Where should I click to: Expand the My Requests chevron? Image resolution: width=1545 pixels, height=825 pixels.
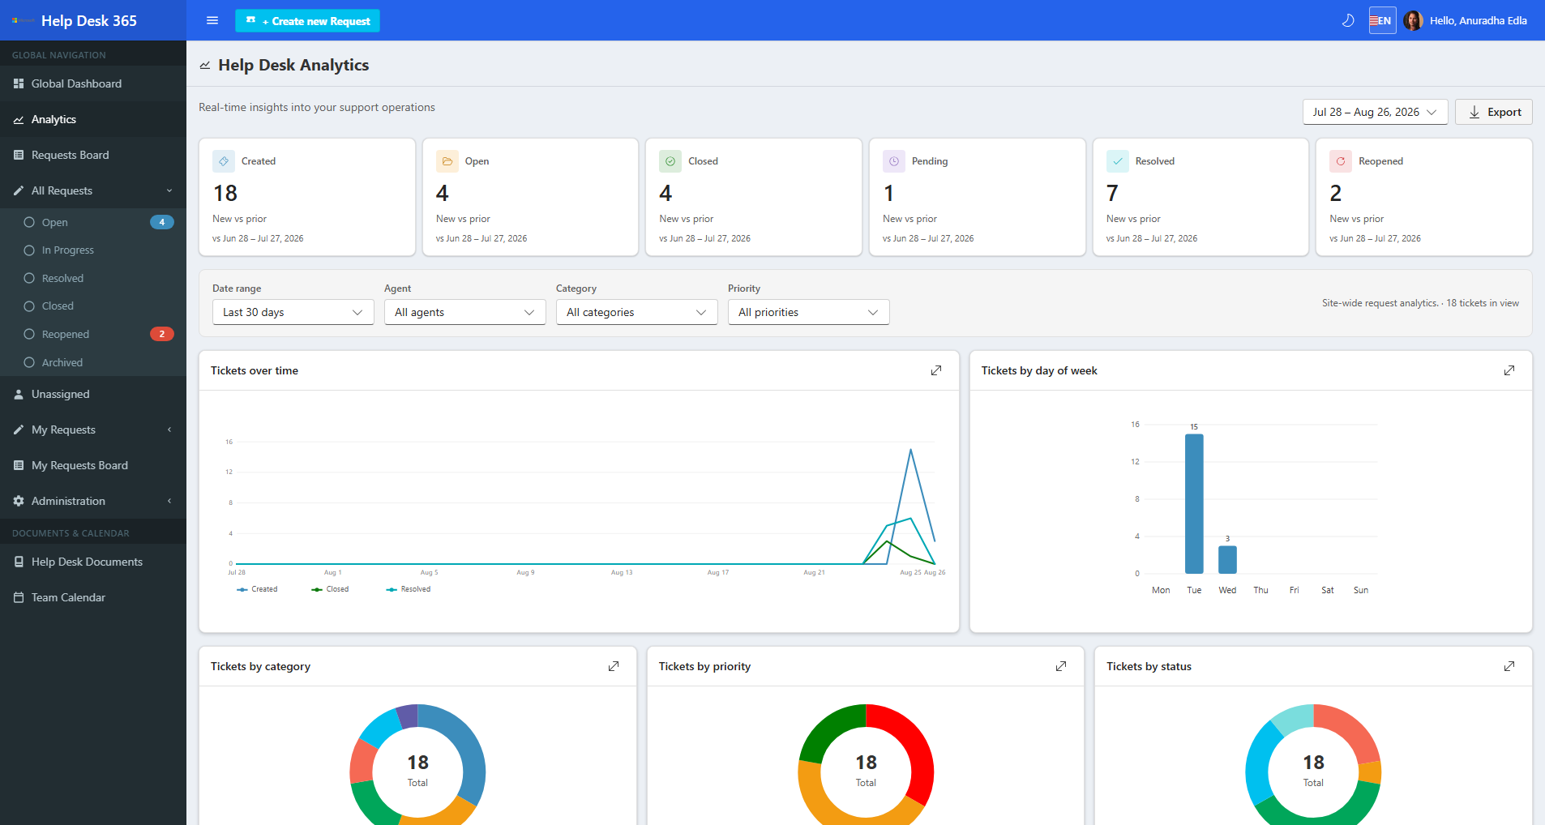coord(169,430)
